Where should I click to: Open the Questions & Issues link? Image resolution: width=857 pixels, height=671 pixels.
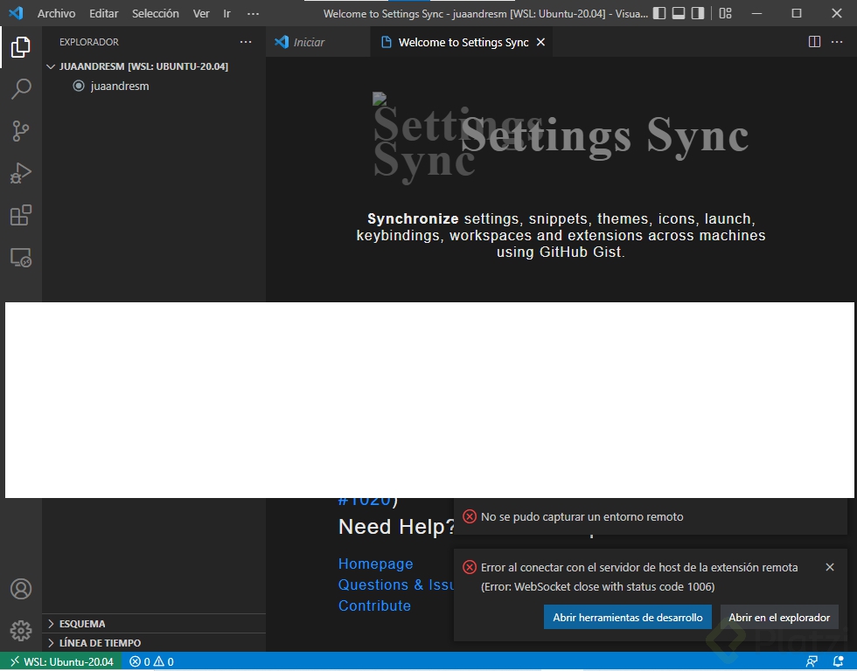[x=396, y=585]
